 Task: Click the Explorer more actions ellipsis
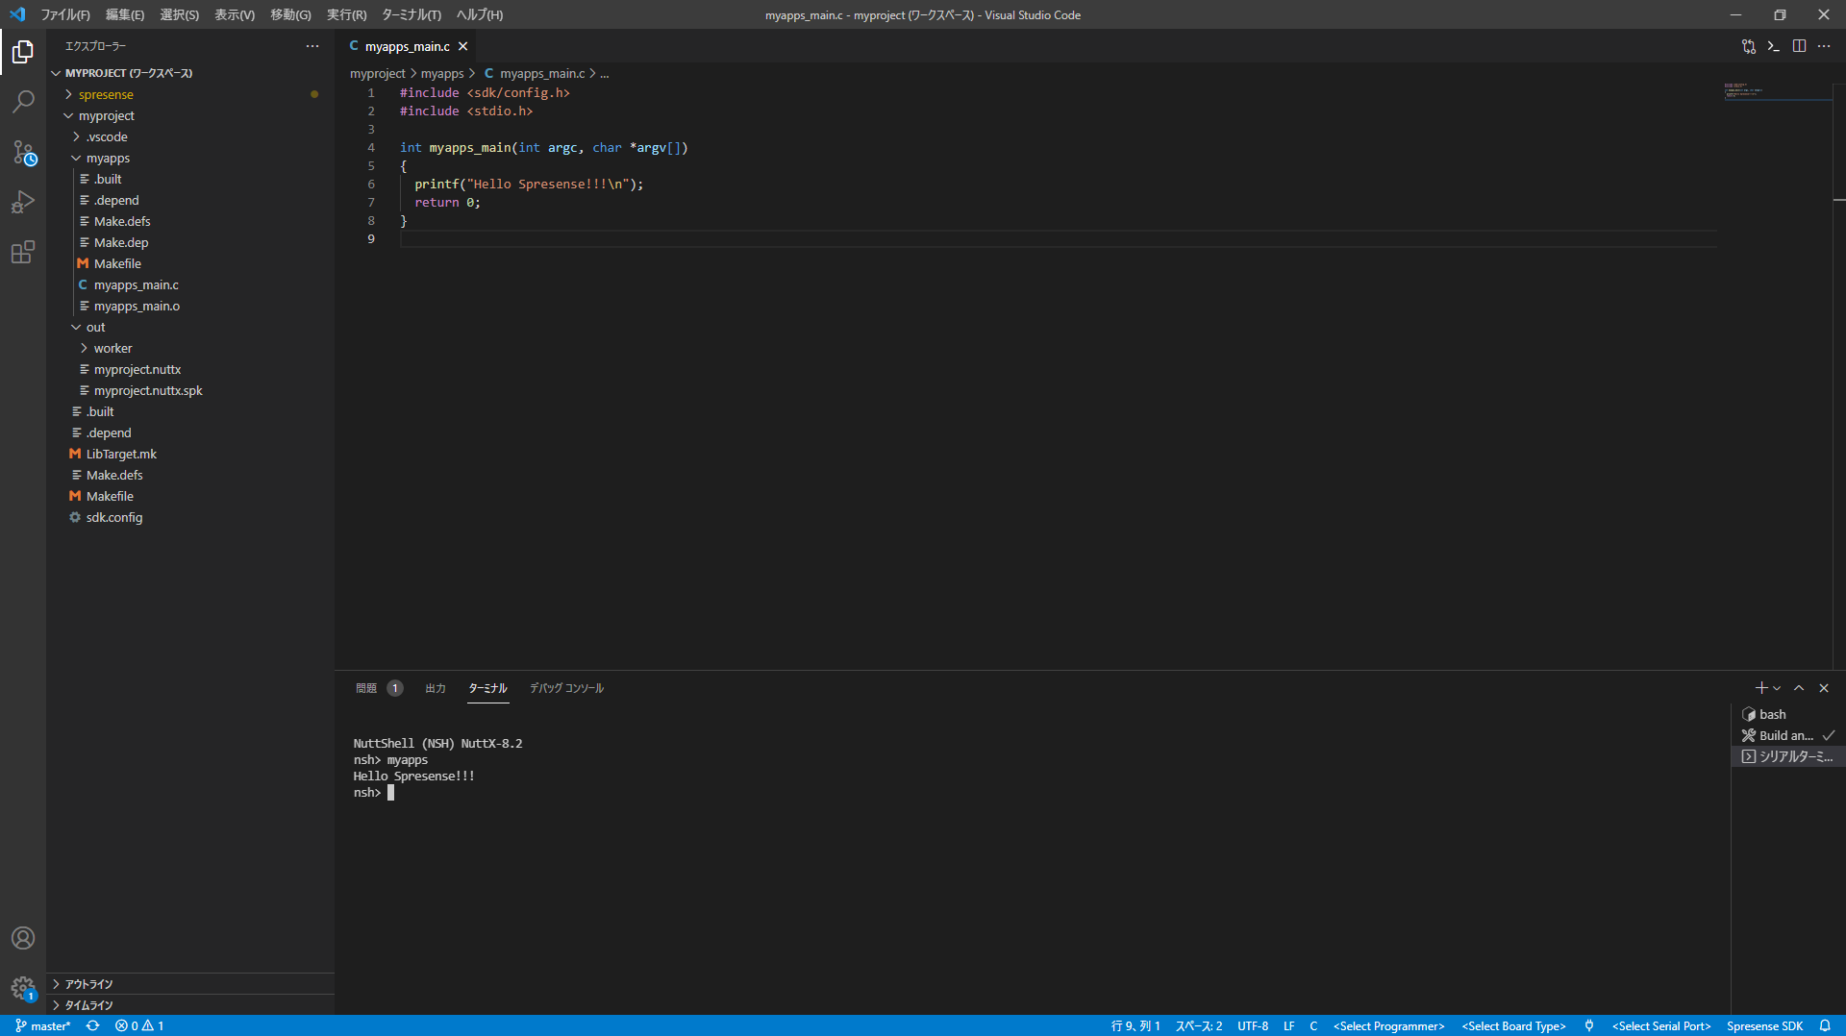(312, 46)
